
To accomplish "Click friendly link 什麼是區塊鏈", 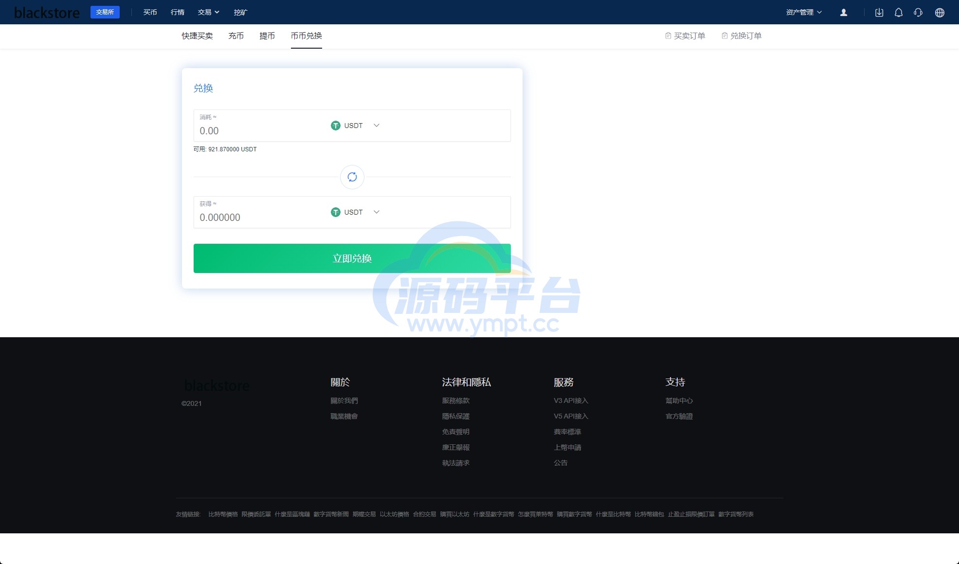I will [x=292, y=514].
